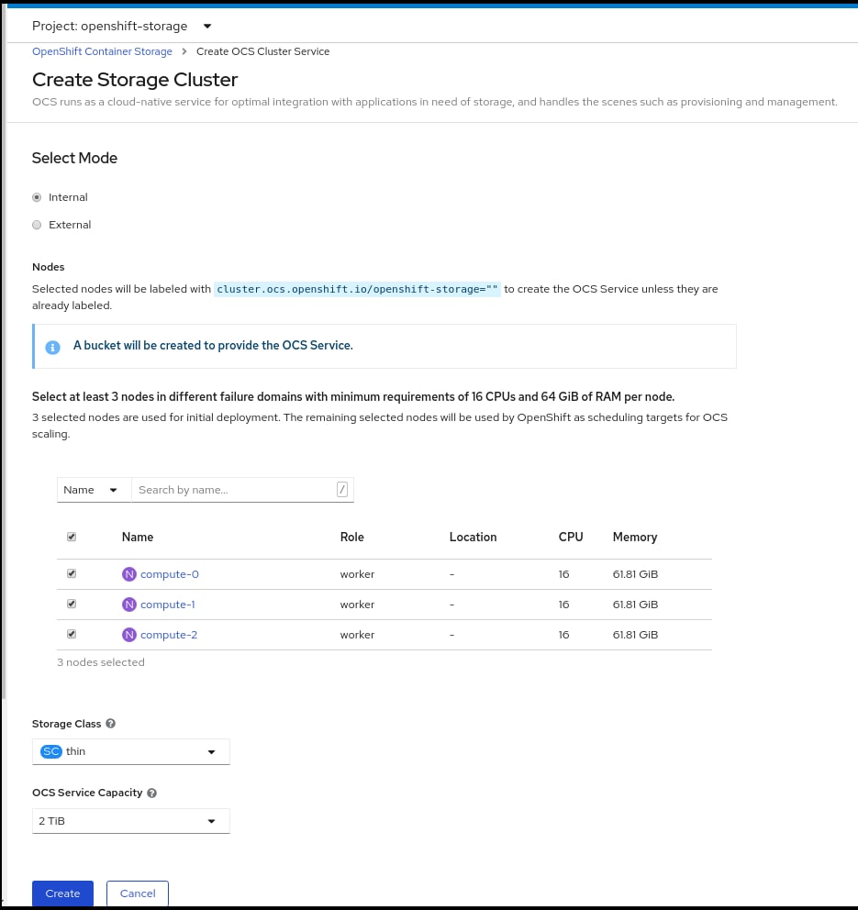This screenshot has height=910, width=858.
Task: Uncheck the compute-2 node checkbox
Action: click(72, 634)
